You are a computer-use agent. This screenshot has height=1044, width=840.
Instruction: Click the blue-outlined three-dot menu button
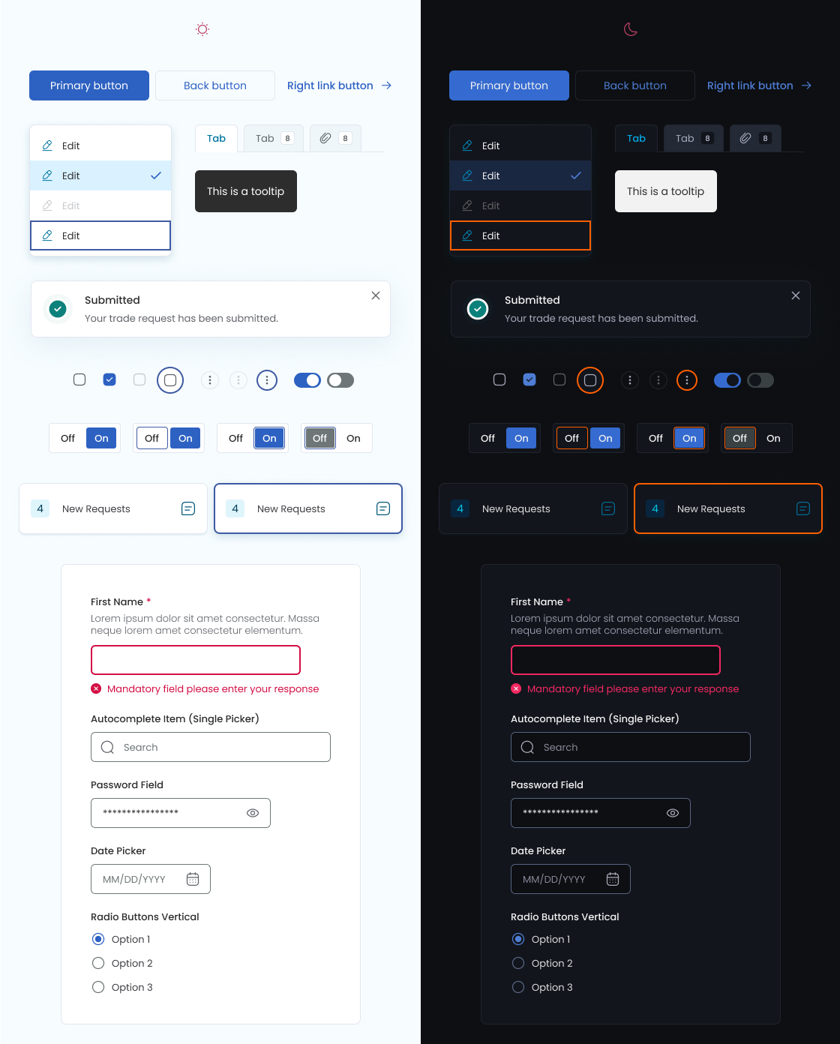(267, 380)
